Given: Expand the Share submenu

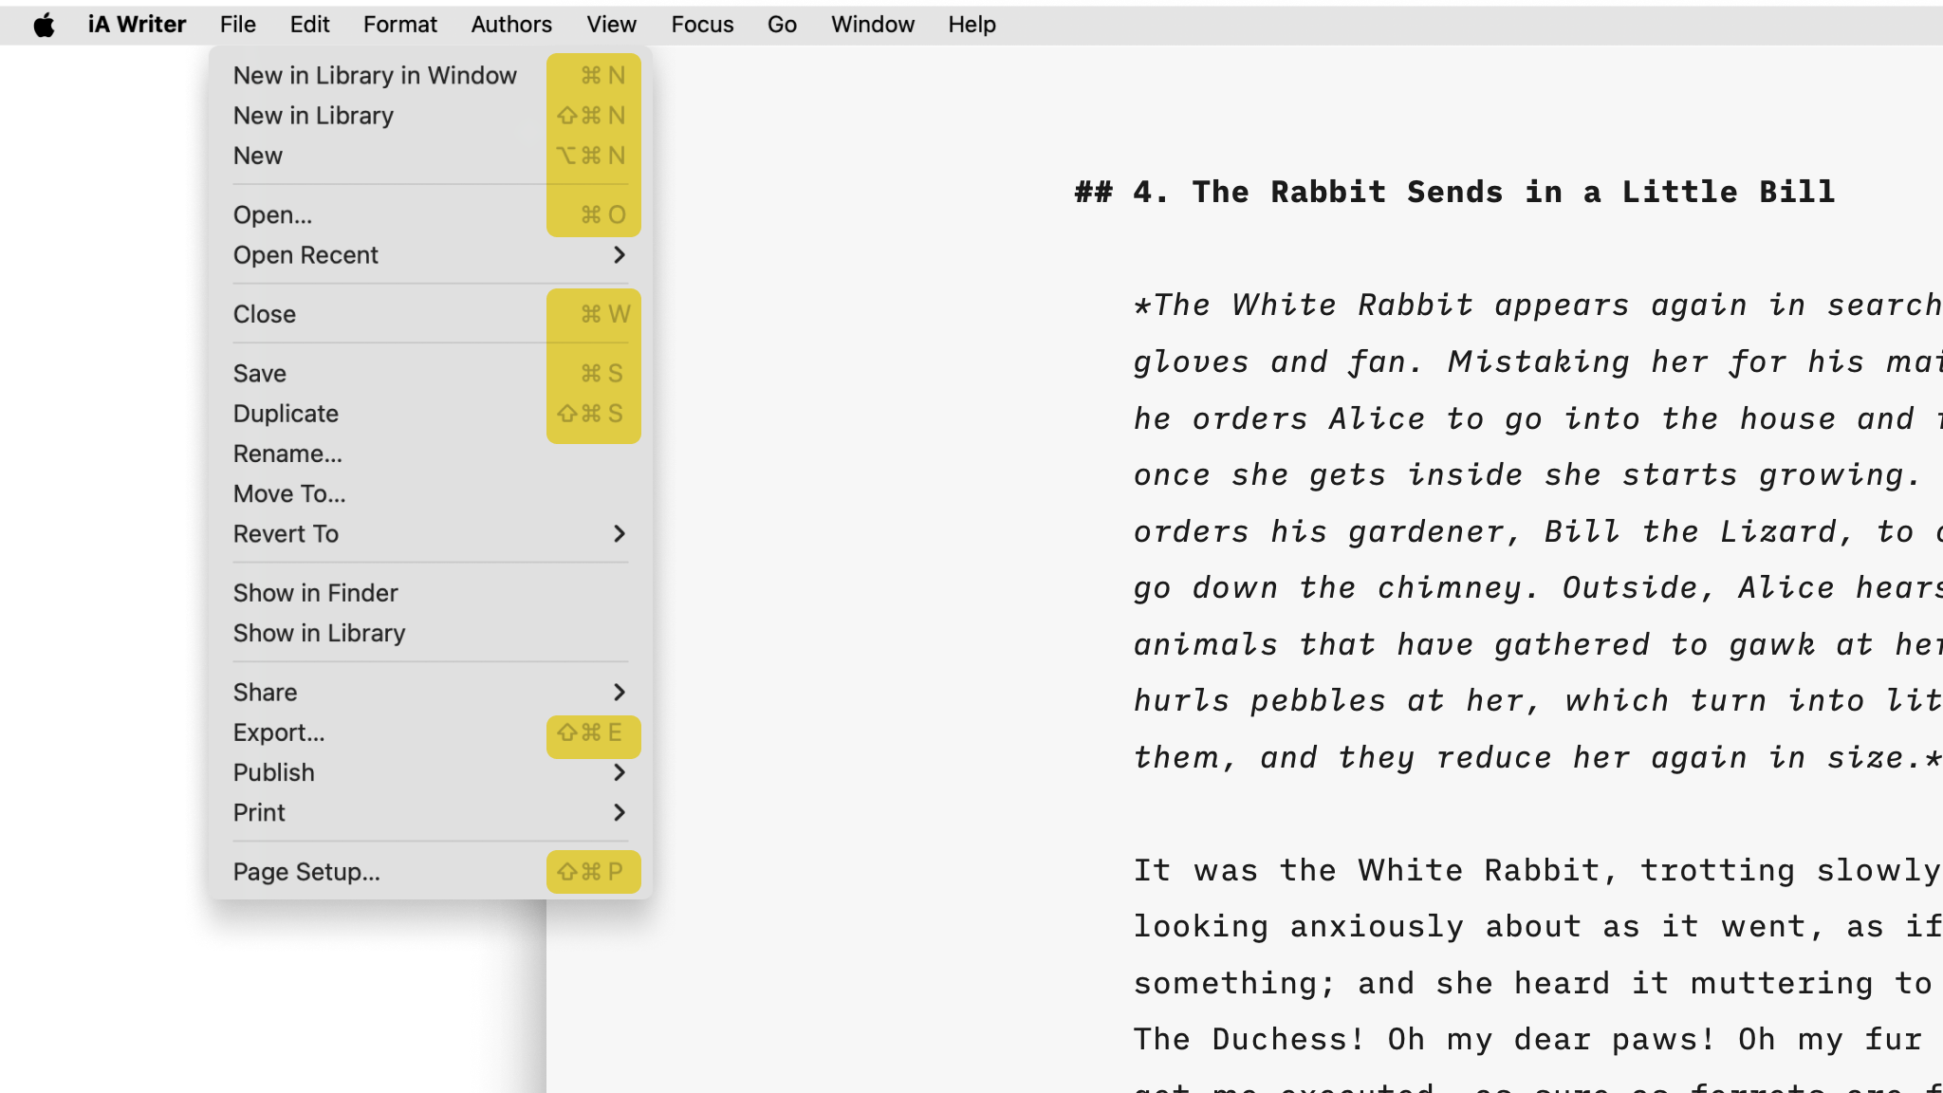Looking at the screenshot, I should point(266,692).
